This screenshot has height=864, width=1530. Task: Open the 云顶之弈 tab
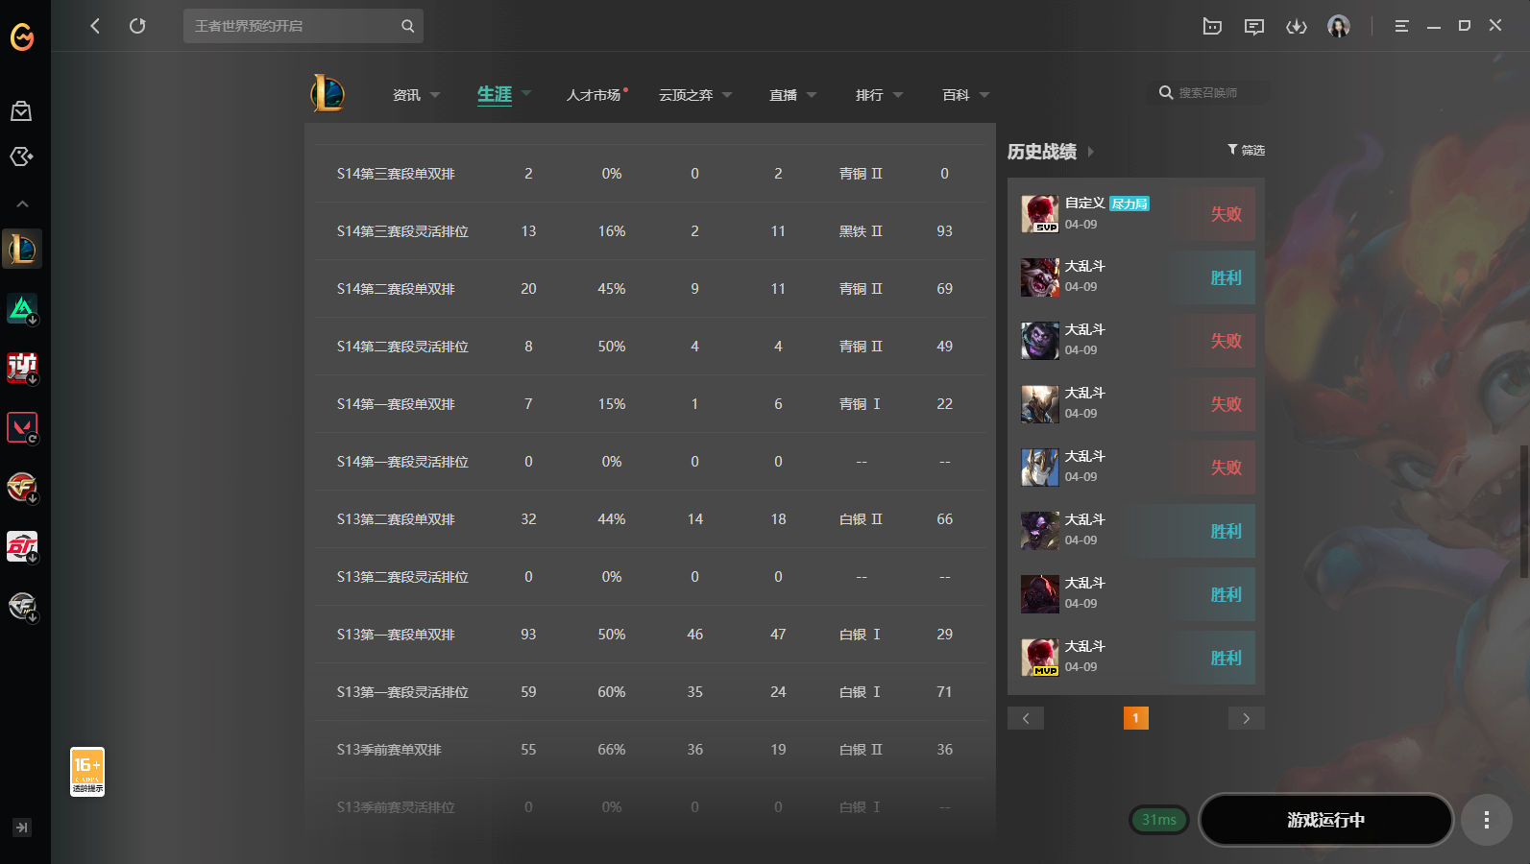click(x=686, y=95)
